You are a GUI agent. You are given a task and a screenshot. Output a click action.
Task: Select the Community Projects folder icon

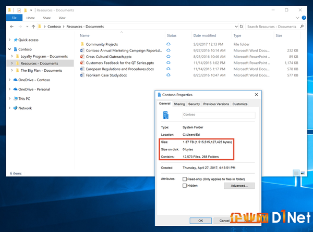click(x=82, y=44)
